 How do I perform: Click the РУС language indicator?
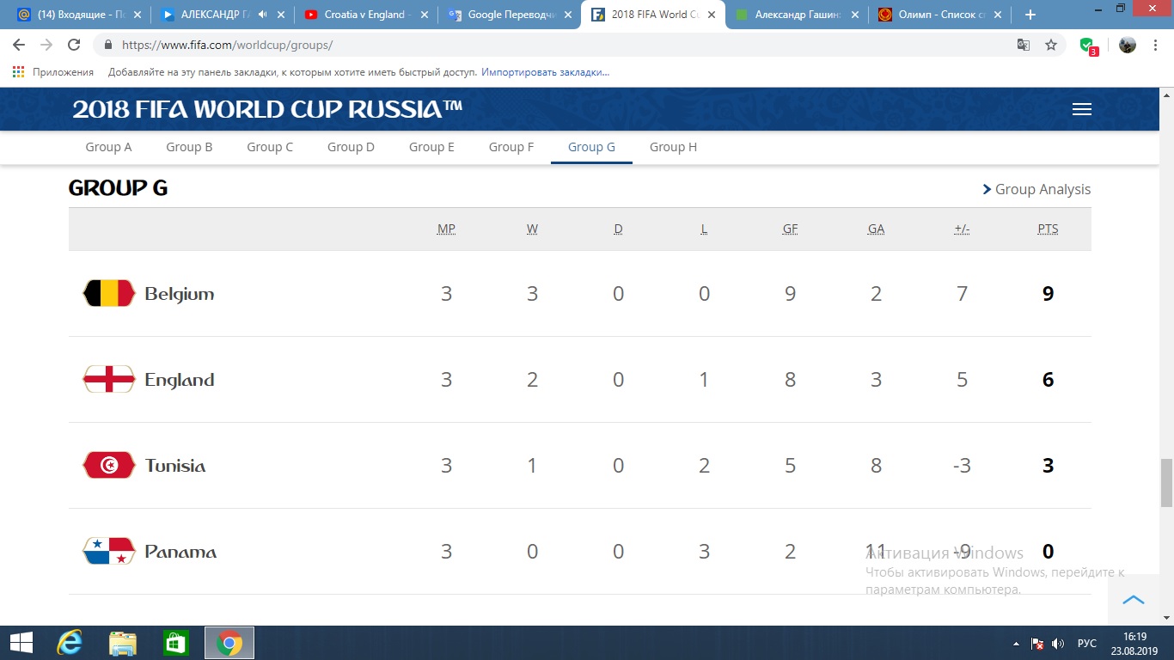tap(1086, 643)
